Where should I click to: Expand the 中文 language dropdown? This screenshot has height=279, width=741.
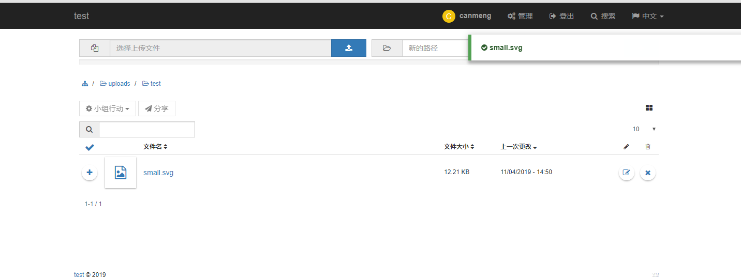647,16
